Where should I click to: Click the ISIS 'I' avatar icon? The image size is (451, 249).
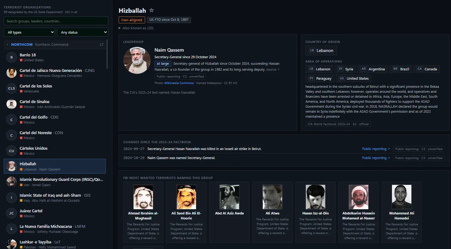[12, 198]
